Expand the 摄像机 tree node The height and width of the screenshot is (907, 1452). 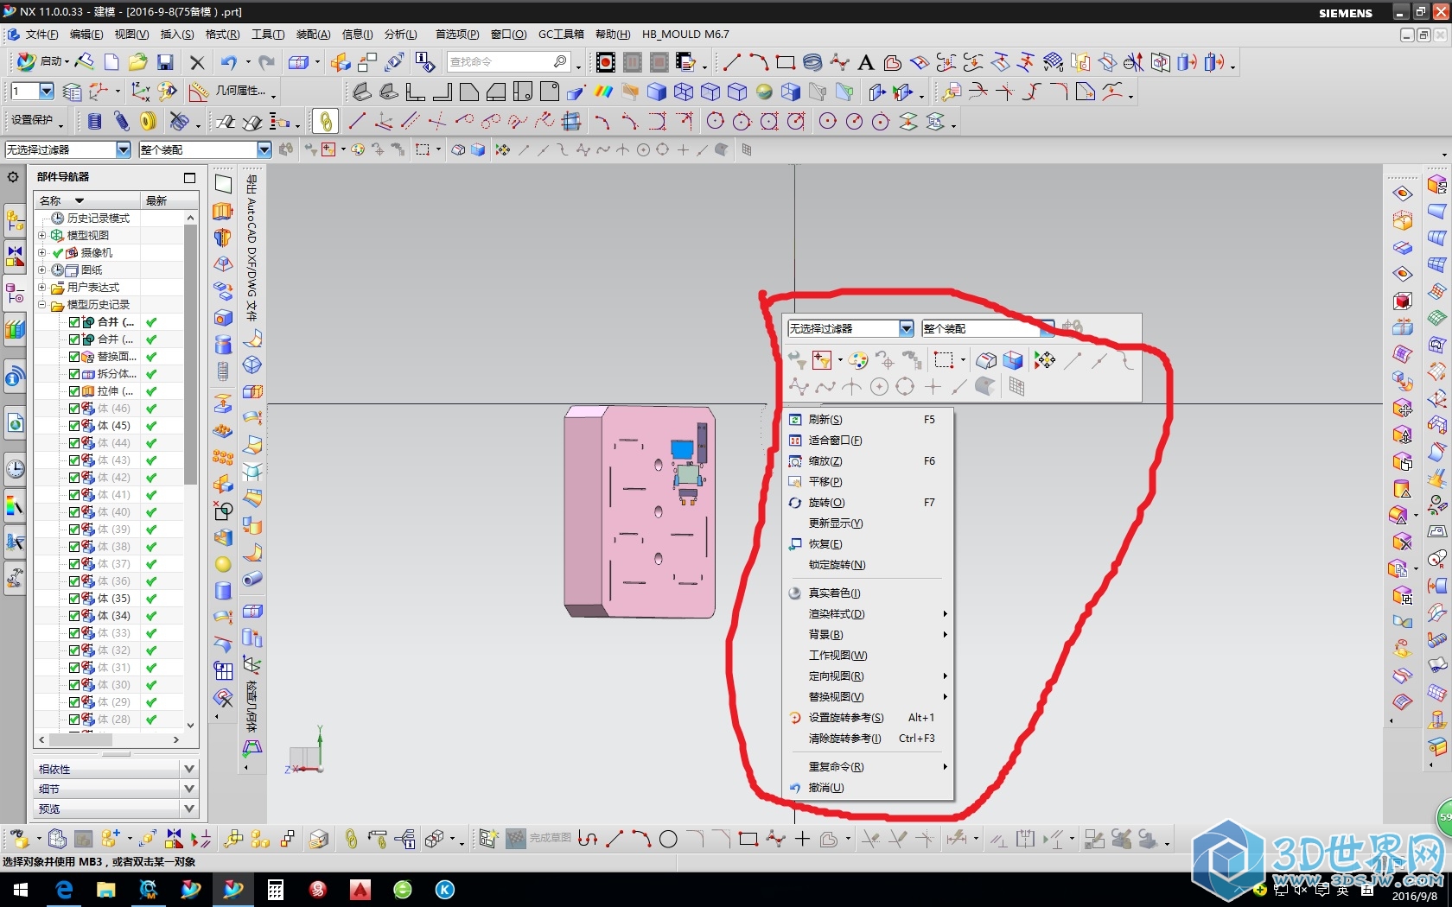click(x=41, y=252)
